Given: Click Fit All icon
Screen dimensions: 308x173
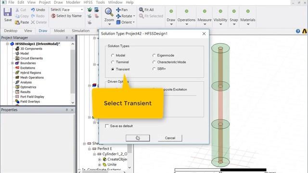Looking at the screenshot, I should point(141,10).
